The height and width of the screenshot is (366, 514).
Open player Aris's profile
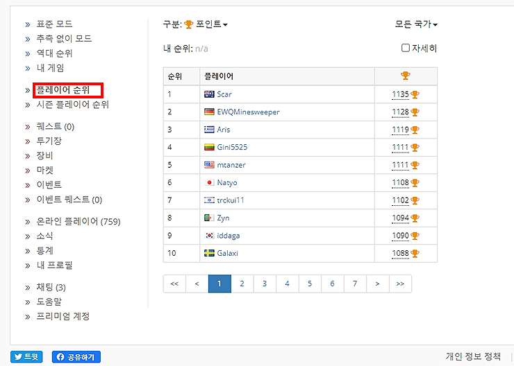coord(223,130)
